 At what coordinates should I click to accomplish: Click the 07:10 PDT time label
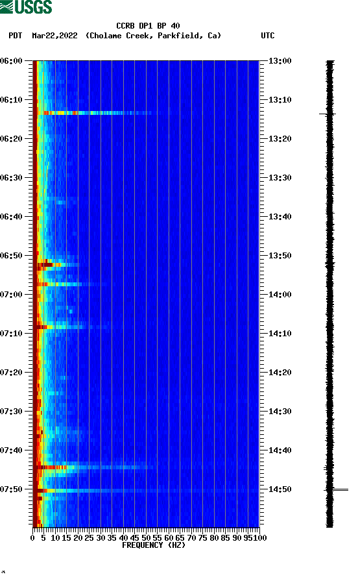point(12,334)
